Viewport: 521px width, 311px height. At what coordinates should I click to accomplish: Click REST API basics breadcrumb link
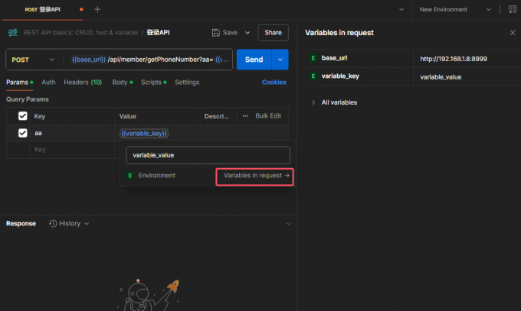coord(80,33)
